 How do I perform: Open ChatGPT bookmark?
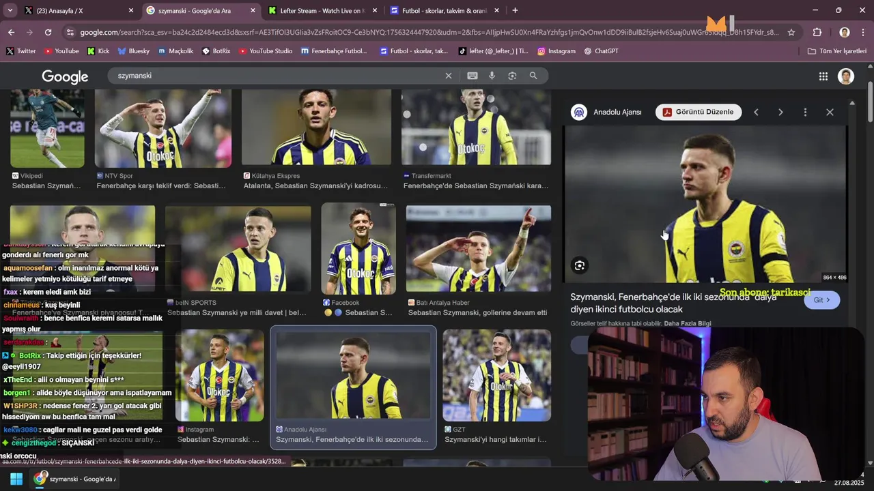click(600, 51)
